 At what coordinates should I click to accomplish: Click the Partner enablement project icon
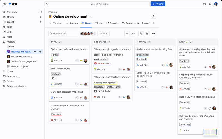[9, 56]
